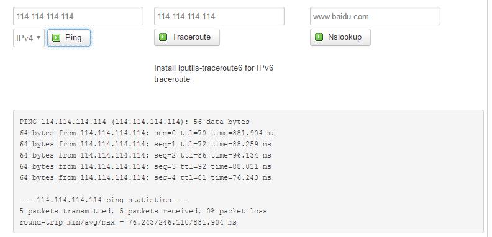The width and height of the screenshot is (492, 237).
Task: Focus the www.baidu.com hostname field
Action: (375, 16)
